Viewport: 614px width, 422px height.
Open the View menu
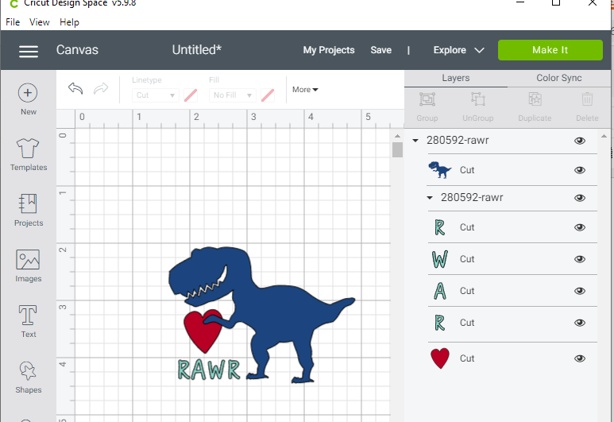(40, 22)
